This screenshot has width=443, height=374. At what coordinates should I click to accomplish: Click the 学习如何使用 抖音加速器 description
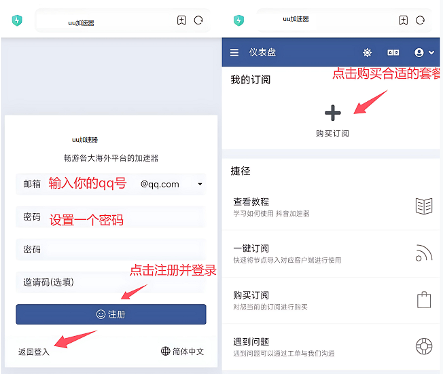pyautogui.click(x=271, y=214)
